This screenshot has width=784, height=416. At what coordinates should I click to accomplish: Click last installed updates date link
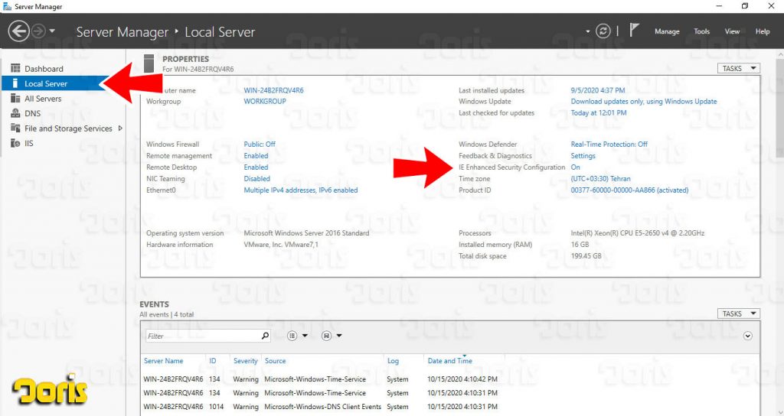tap(597, 90)
